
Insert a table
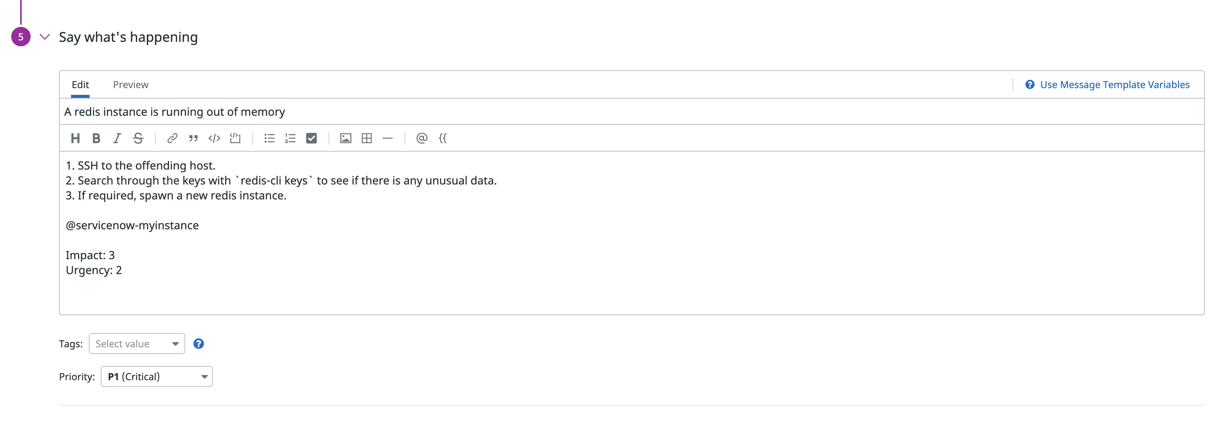pos(366,138)
